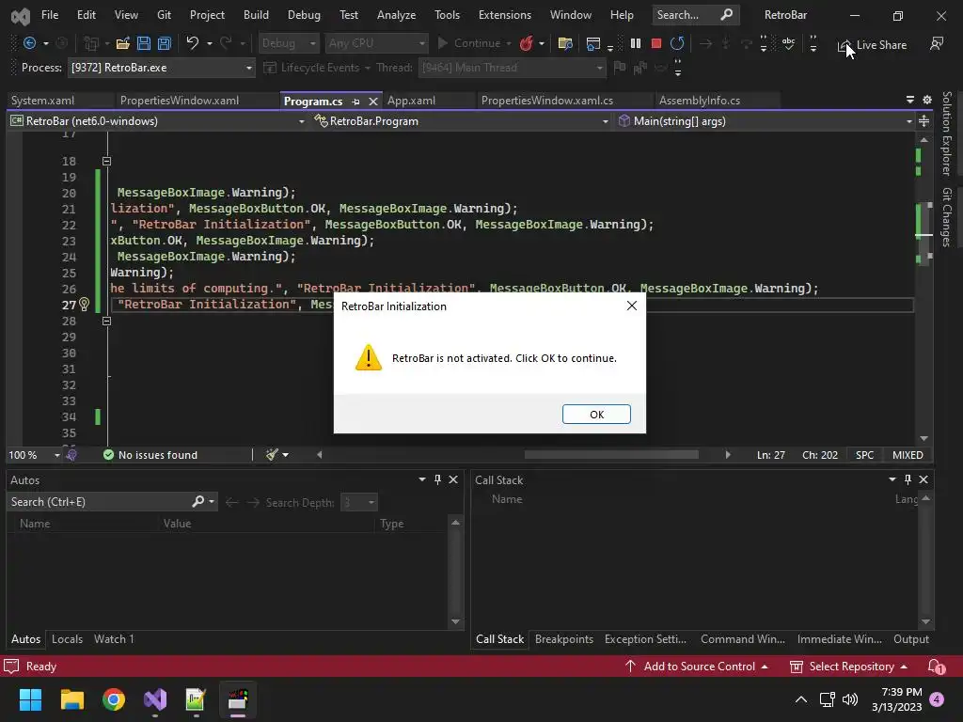The image size is (963, 722).
Task: Open the Undo history dropdown arrow
Action: (x=210, y=43)
